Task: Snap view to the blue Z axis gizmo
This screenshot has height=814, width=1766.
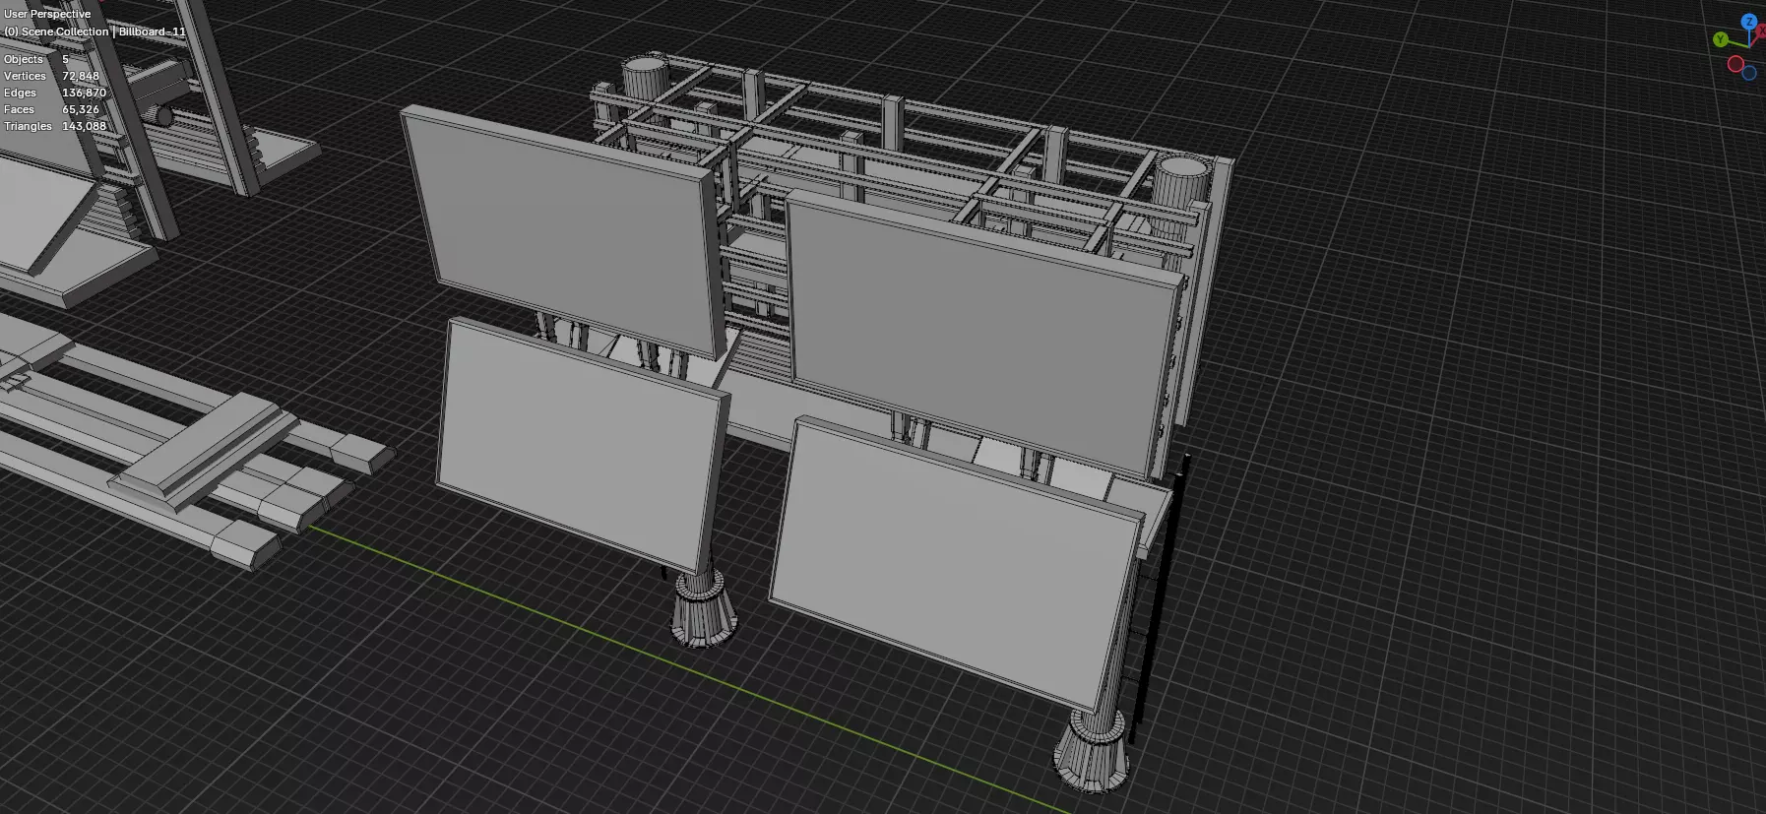Action: point(1749,22)
